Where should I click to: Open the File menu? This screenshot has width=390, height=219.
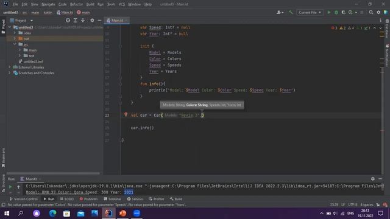coord(15,4)
